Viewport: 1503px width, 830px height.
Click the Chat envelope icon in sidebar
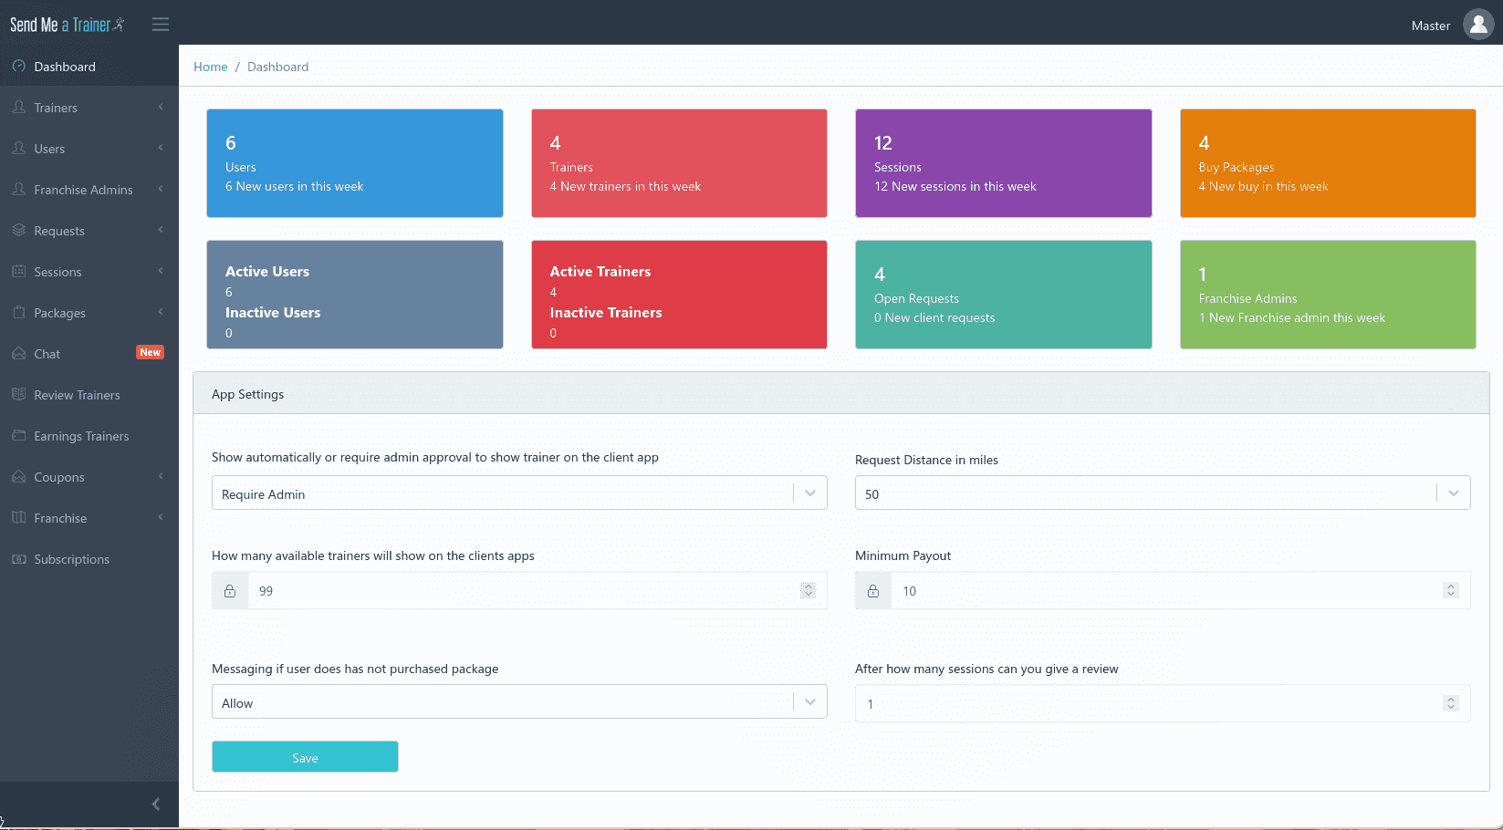pos(19,353)
